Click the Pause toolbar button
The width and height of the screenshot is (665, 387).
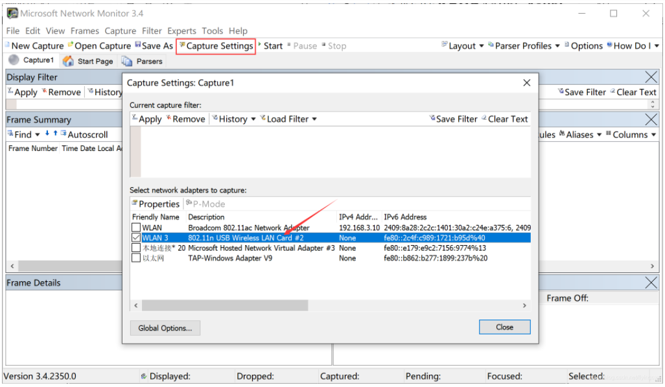tap(302, 46)
